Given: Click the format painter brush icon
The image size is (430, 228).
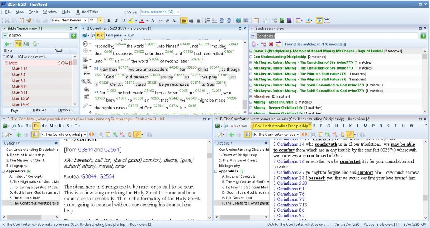Looking at the screenshot, I should [29, 20].
